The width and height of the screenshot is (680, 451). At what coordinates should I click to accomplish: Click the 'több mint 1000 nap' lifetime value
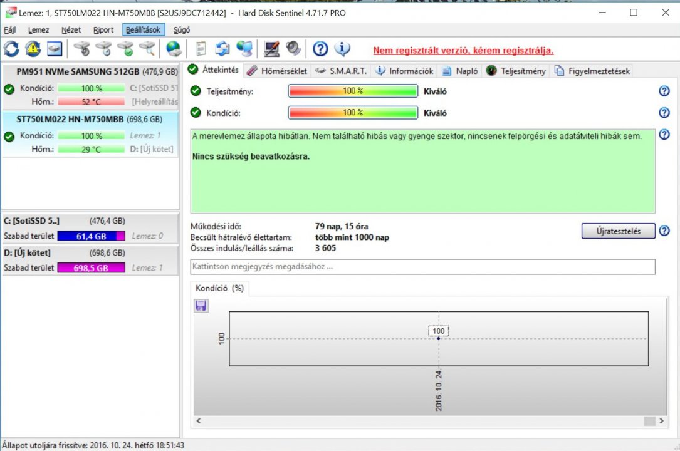point(352,237)
